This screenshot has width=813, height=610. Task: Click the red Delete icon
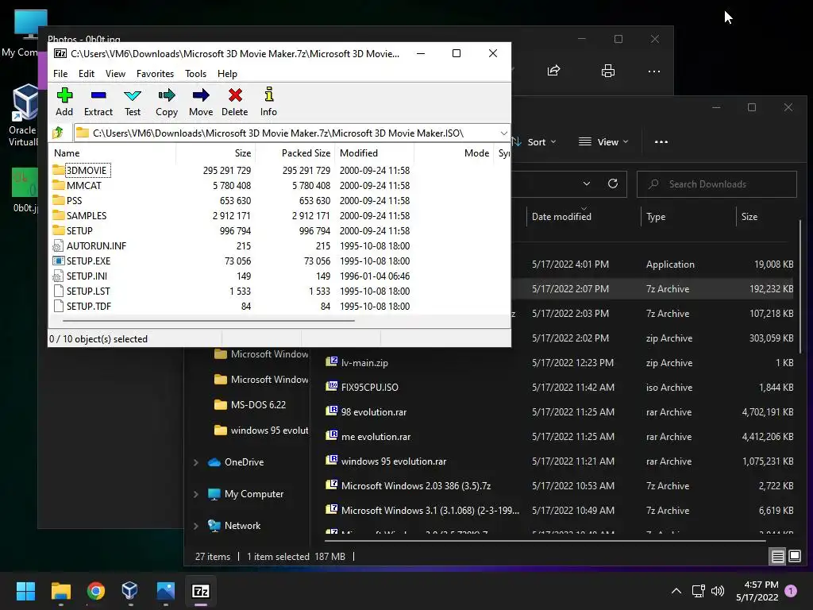point(235,102)
